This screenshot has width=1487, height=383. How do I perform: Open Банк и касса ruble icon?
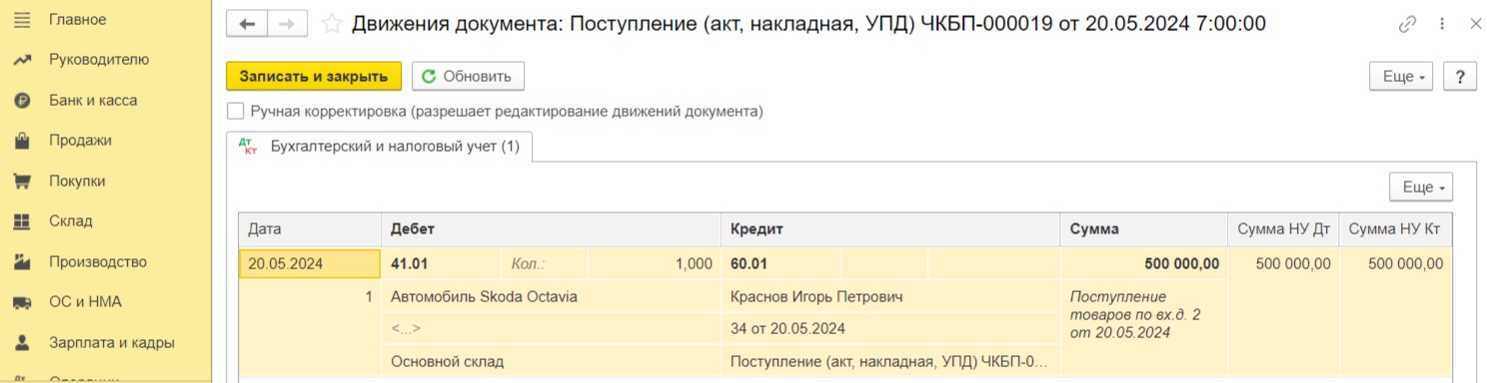pyautogui.click(x=21, y=101)
